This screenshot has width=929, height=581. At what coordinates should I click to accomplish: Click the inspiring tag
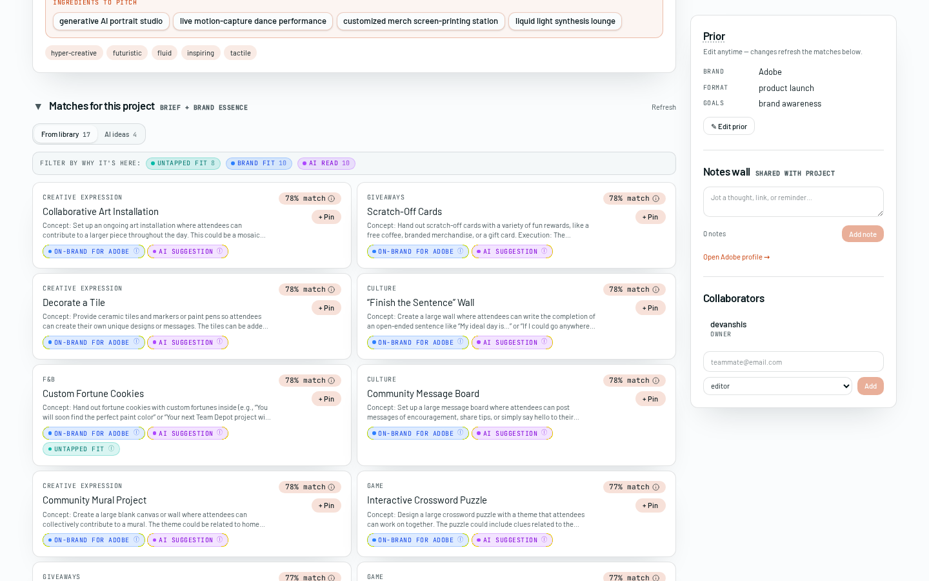(201, 53)
